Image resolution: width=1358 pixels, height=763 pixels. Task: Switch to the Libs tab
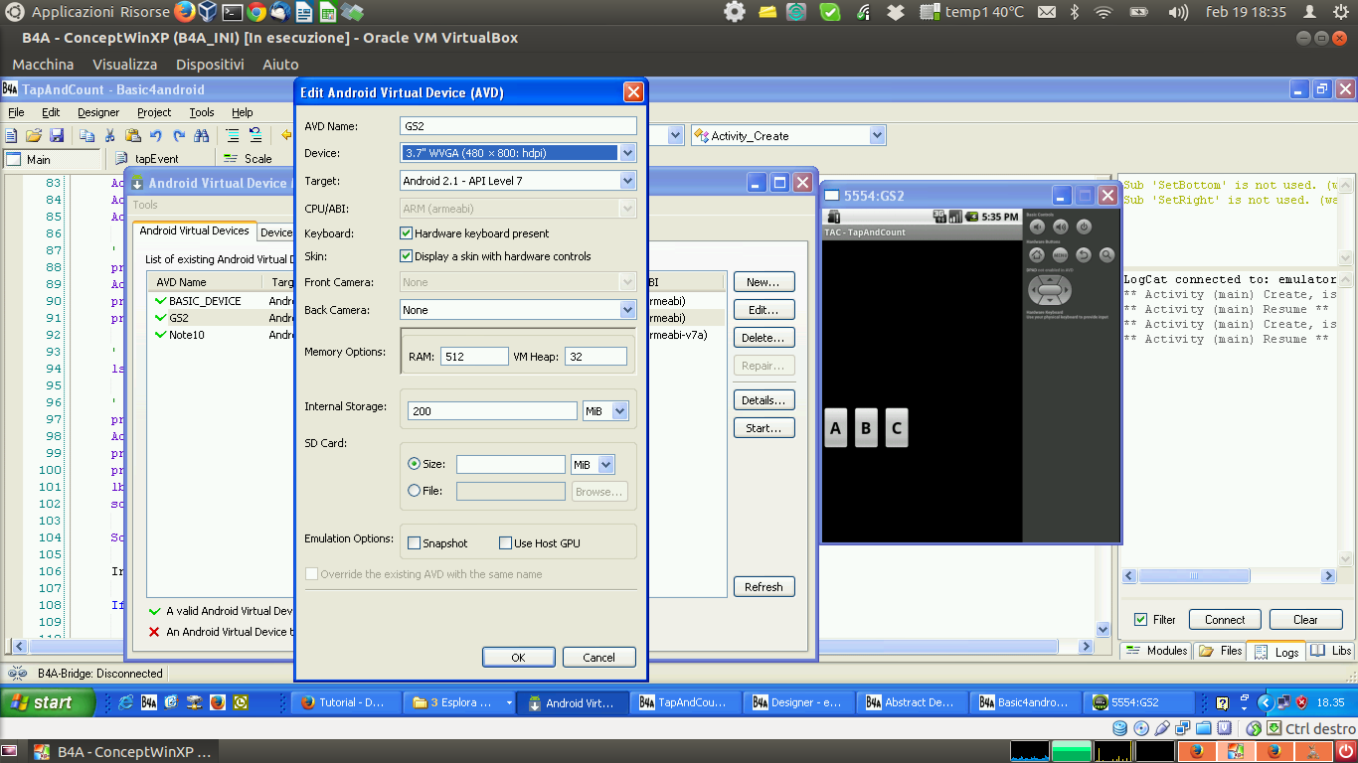pos(1331,651)
